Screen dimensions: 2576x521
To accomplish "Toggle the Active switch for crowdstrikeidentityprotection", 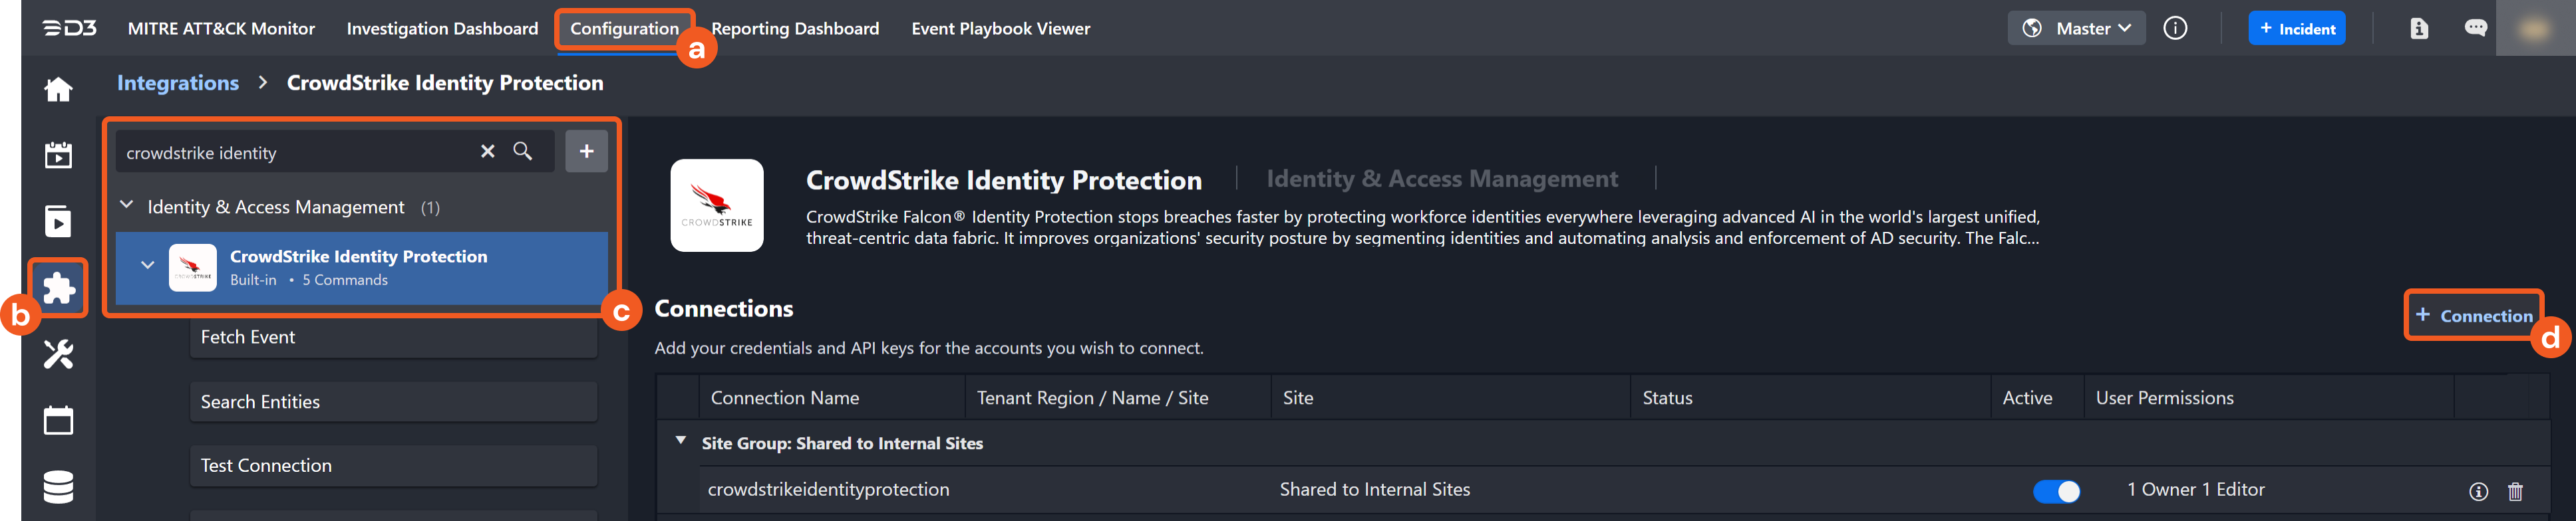I will click(2056, 491).
